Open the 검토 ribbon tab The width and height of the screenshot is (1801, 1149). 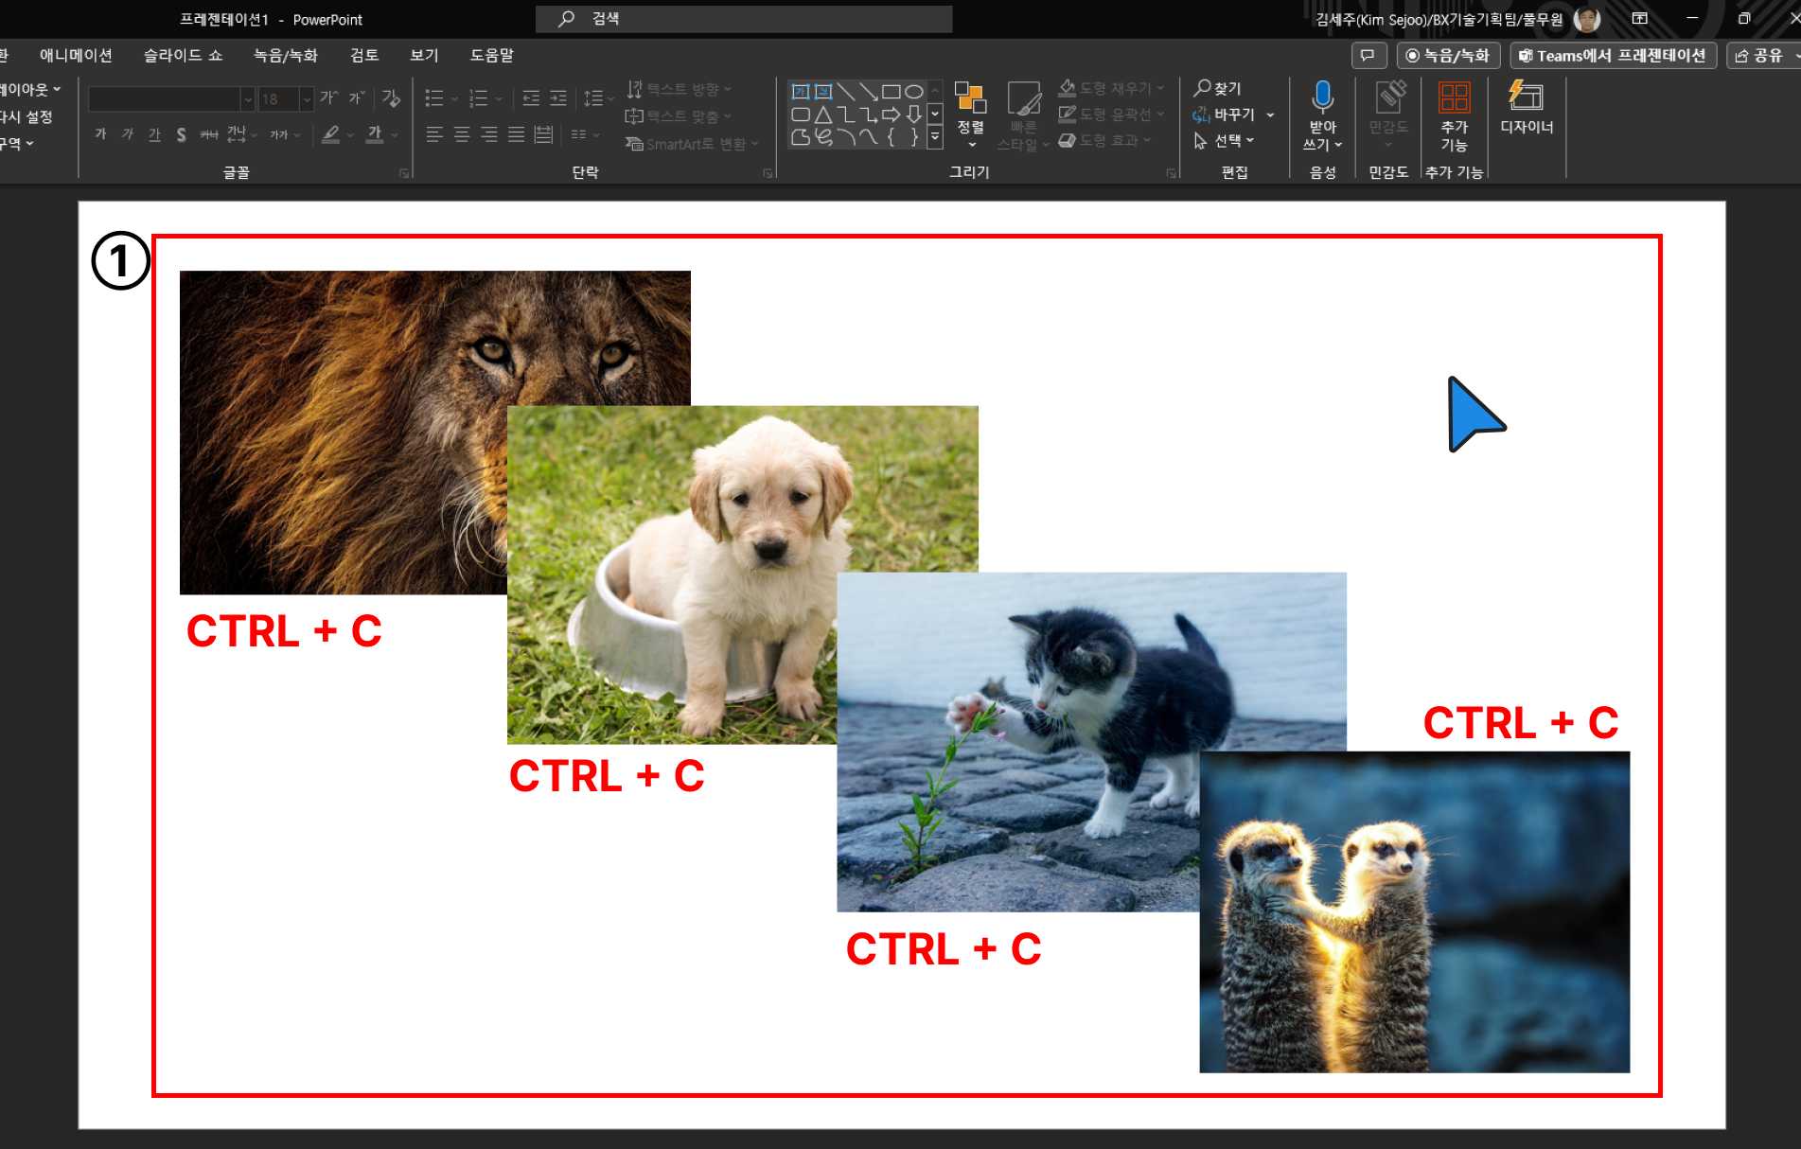click(364, 55)
